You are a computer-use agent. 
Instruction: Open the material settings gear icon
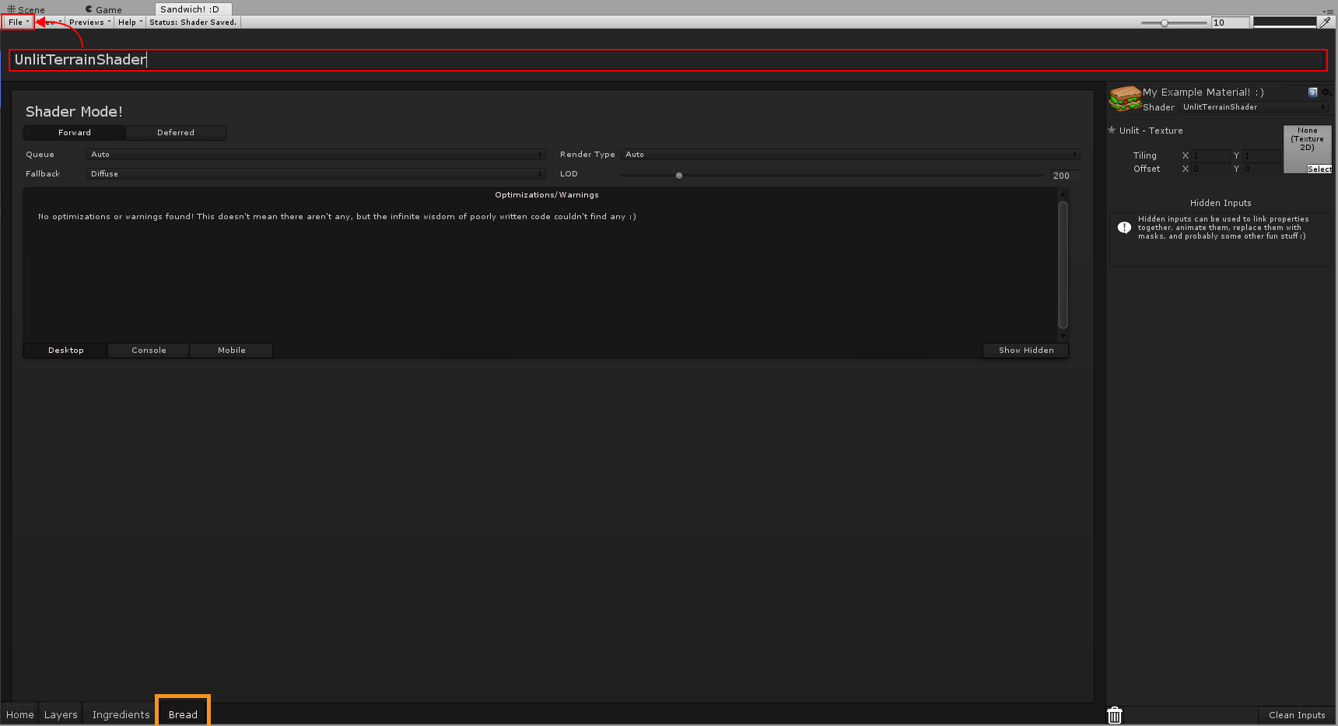point(1326,92)
